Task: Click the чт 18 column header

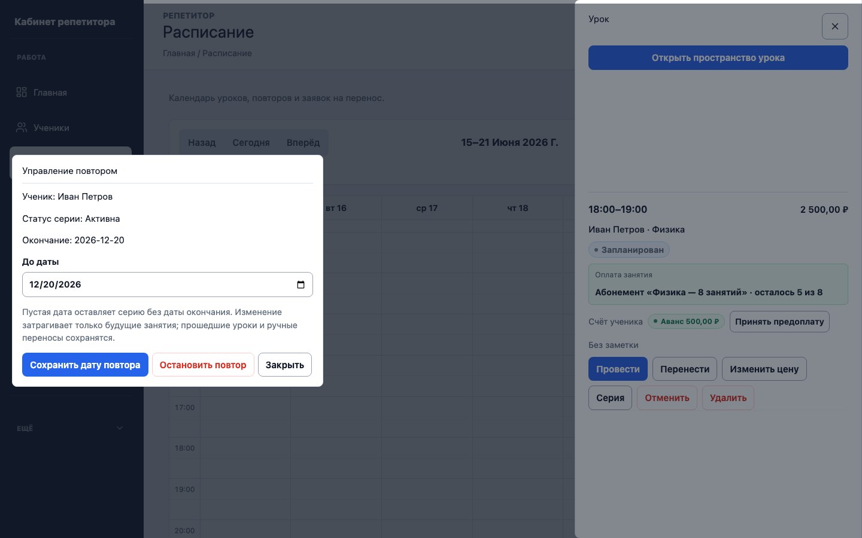Action: click(x=518, y=208)
